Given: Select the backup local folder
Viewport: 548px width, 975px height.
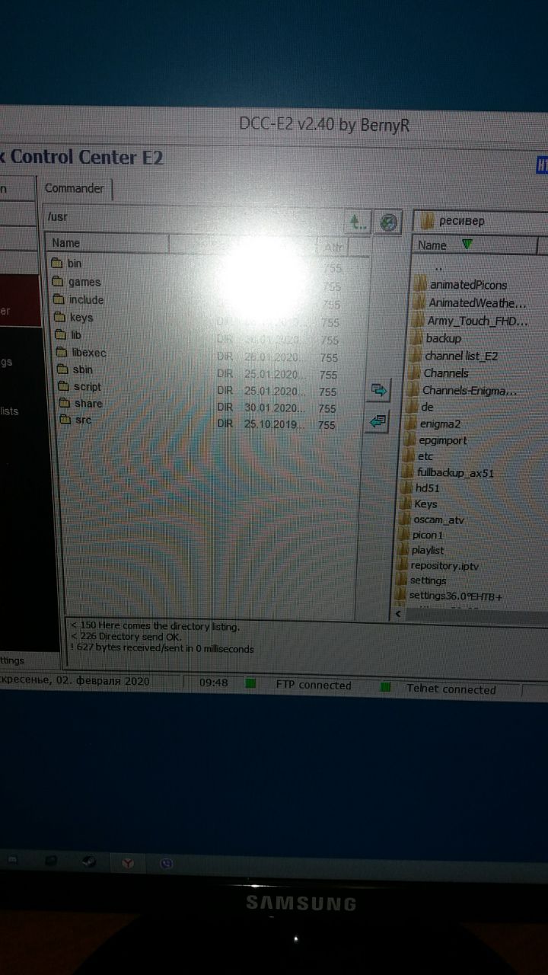Looking at the screenshot, I should (436, 338).
